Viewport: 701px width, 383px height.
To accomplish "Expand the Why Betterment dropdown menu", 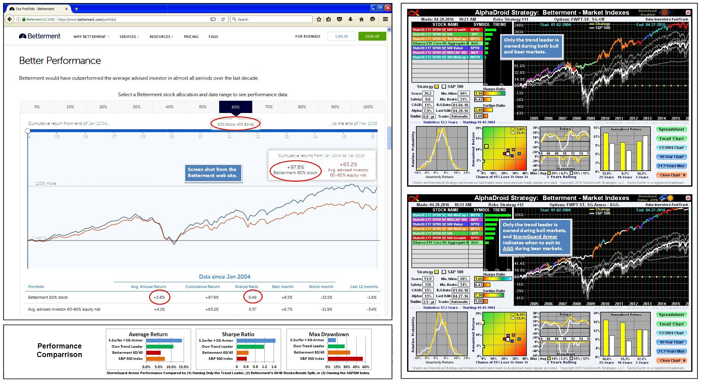I will [91, 37].
